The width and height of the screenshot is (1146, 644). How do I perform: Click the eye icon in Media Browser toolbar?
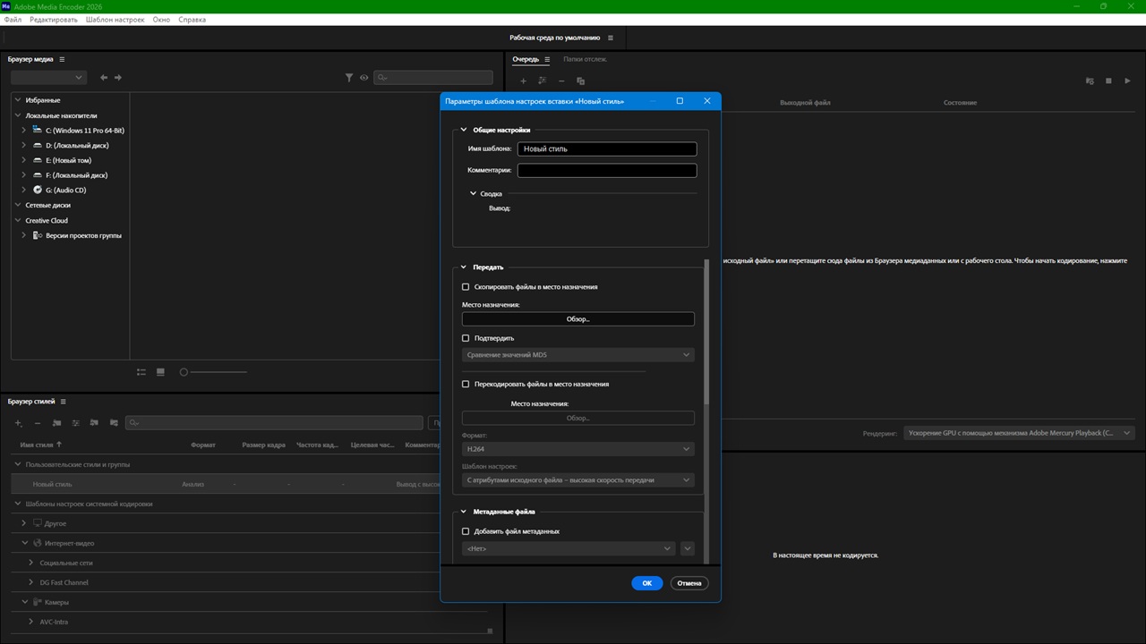pos(363,78)
